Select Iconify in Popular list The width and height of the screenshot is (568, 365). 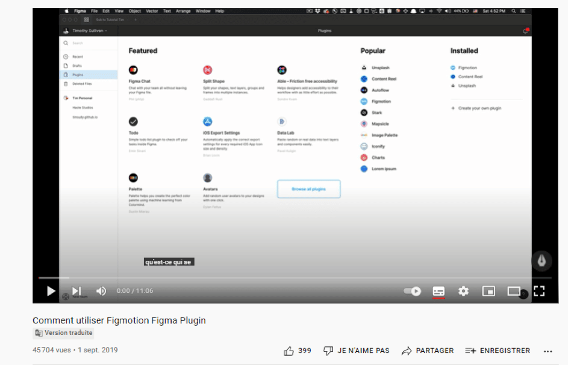click(x=373, y=146)
